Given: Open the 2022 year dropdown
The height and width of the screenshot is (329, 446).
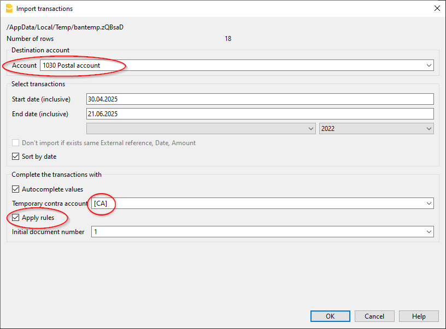Looking at the screenshot, I should pos(376,128).
